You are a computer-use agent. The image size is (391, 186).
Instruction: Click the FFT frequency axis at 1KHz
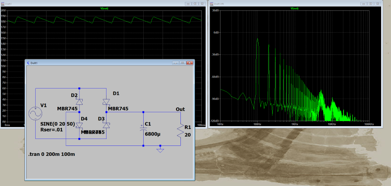pyautogui.click(x=294, y=124)
